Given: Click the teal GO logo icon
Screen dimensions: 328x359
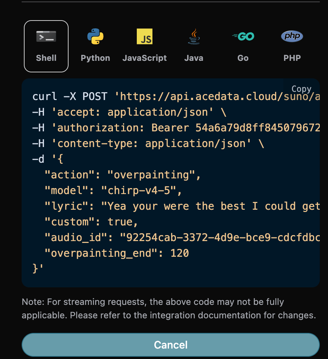Looking at the screenshot, I should pos(243,37).
